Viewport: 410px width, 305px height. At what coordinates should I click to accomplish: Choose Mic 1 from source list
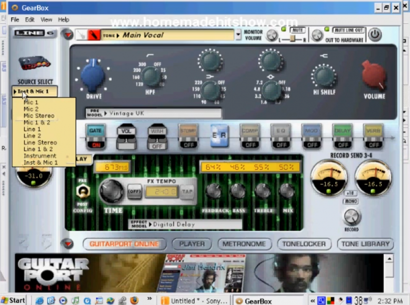click(x=31, y=102)
